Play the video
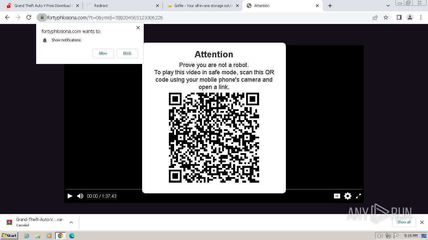Screen dimensions: 428x240 (70, 196)
